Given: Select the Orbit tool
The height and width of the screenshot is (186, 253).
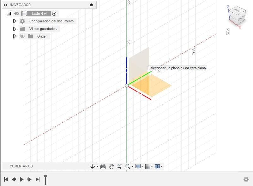Looking at the screenshot, I should [93, 166].
